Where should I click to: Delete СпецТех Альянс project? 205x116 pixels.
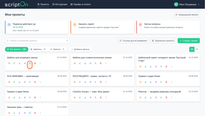point(101,98)
